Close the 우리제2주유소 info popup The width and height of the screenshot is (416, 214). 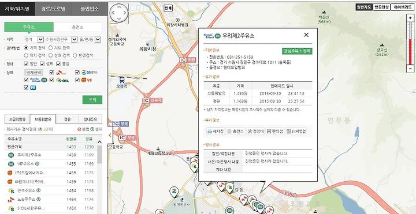tap(306, 35)
